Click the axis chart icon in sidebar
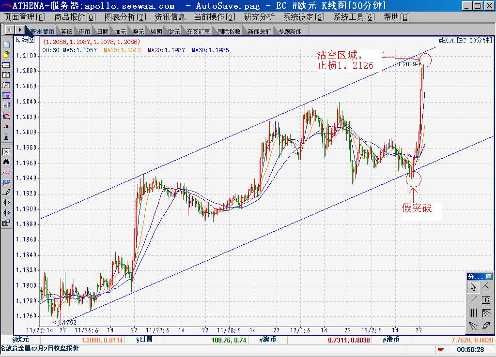 (6, 116)
